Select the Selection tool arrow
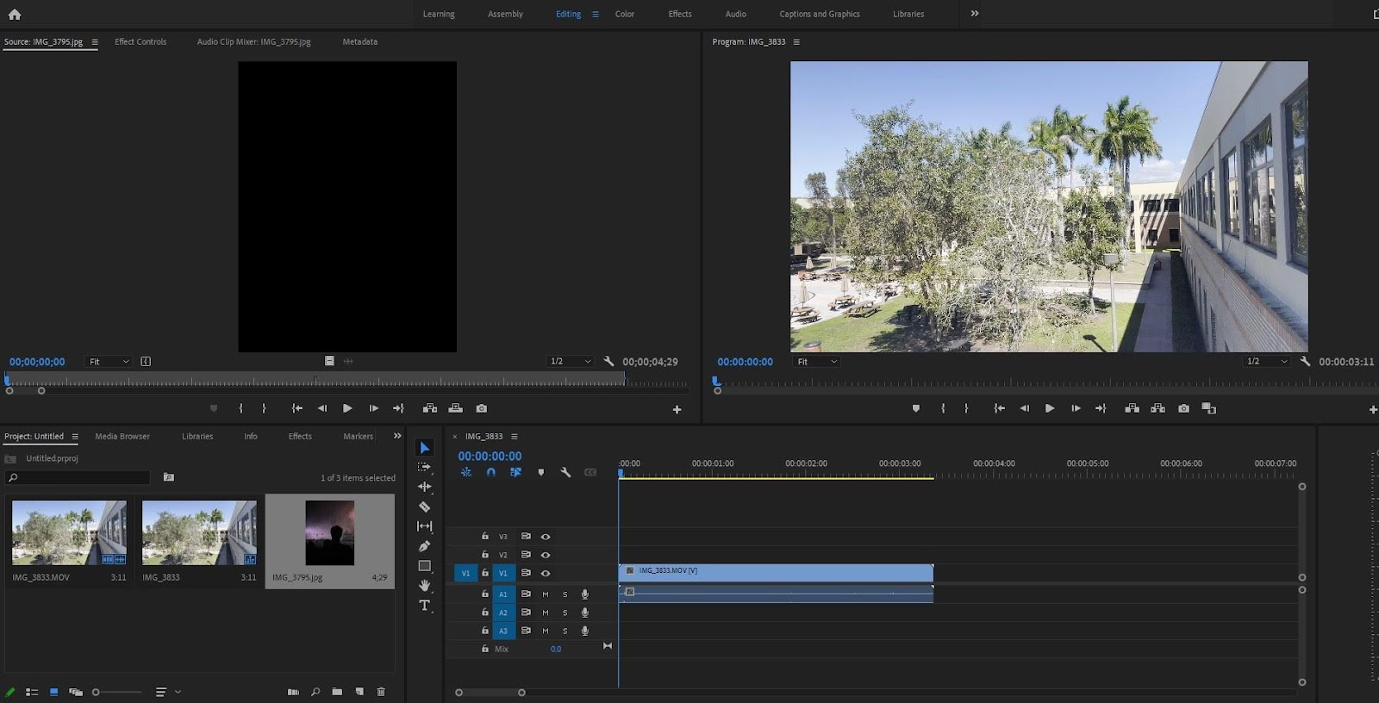The width and height of the screenshot is (1379, 703). [x=424, y=448]
